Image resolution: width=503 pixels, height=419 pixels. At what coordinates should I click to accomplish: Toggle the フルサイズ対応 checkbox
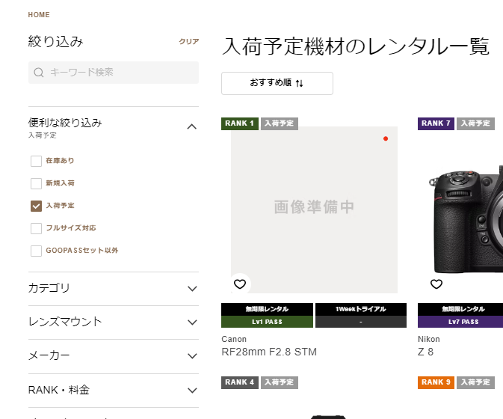tap(36, 228)
